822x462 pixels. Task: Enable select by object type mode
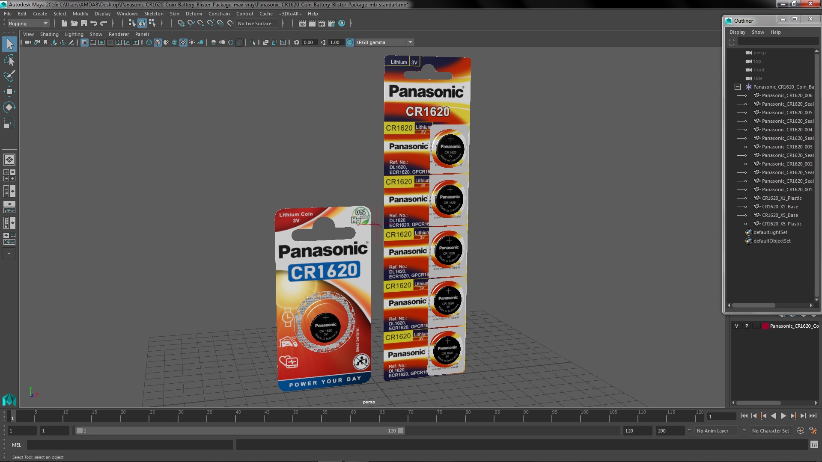tap(142, 24)
